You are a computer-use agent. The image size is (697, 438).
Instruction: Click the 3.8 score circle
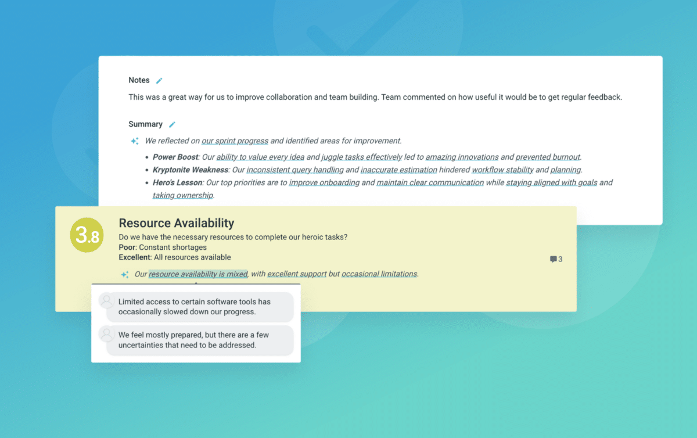click(87, 235)
